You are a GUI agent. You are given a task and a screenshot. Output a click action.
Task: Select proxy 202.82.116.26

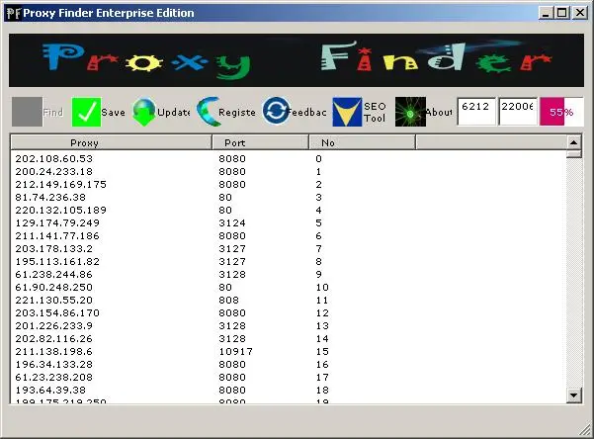pos(53,338)
